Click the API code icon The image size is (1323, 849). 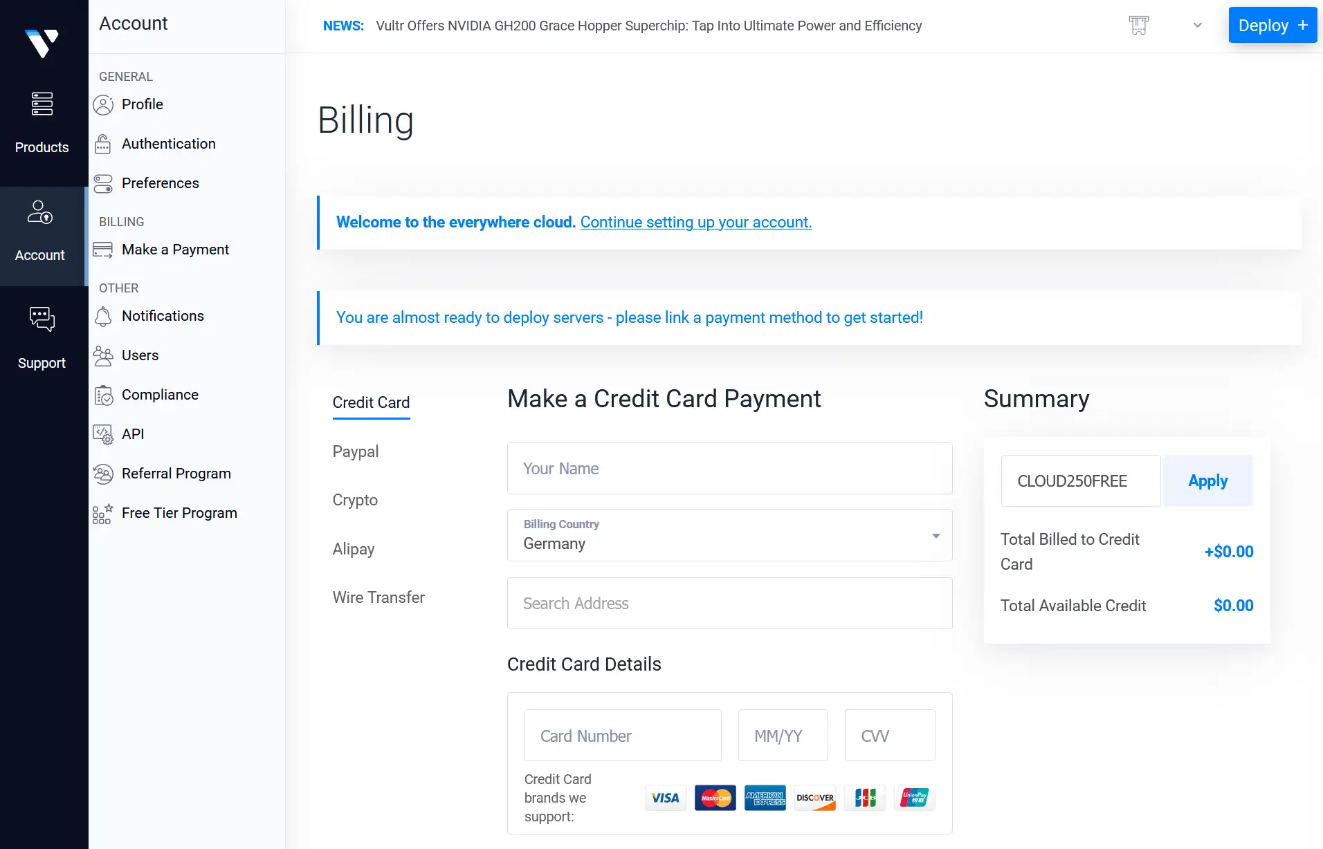click(x=103, y=434)
